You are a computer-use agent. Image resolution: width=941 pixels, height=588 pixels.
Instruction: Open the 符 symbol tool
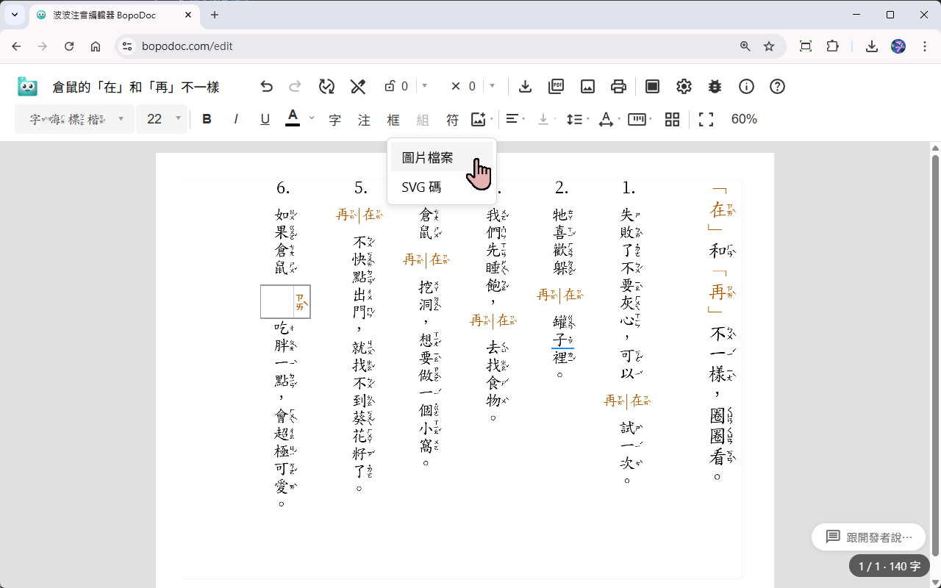(x=452, y=119)
